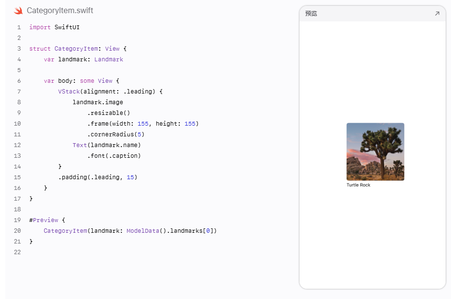Click the Text(landmark.name) code line

pyautogui.click(x=107, y=145)
